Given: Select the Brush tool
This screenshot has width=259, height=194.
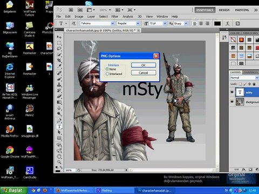Looking at the screenshot, I should click(59, 79).
